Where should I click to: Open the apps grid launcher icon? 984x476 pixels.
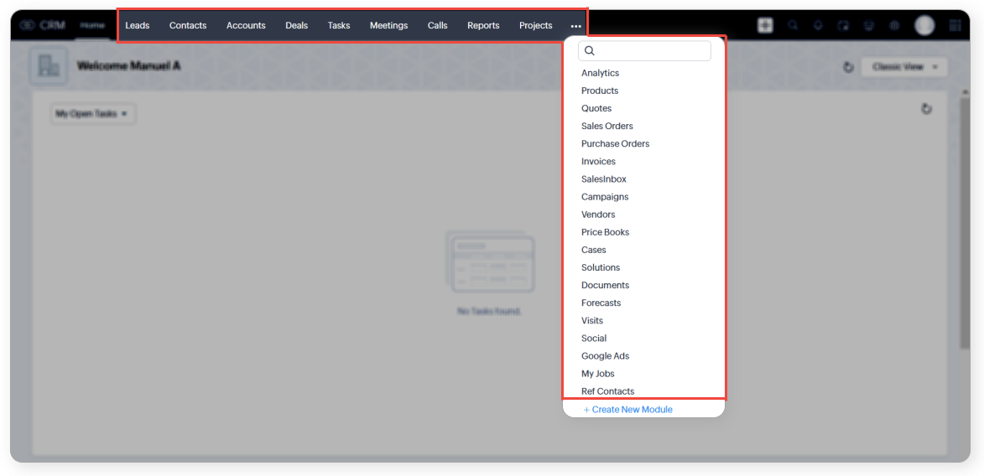[955, 25]
